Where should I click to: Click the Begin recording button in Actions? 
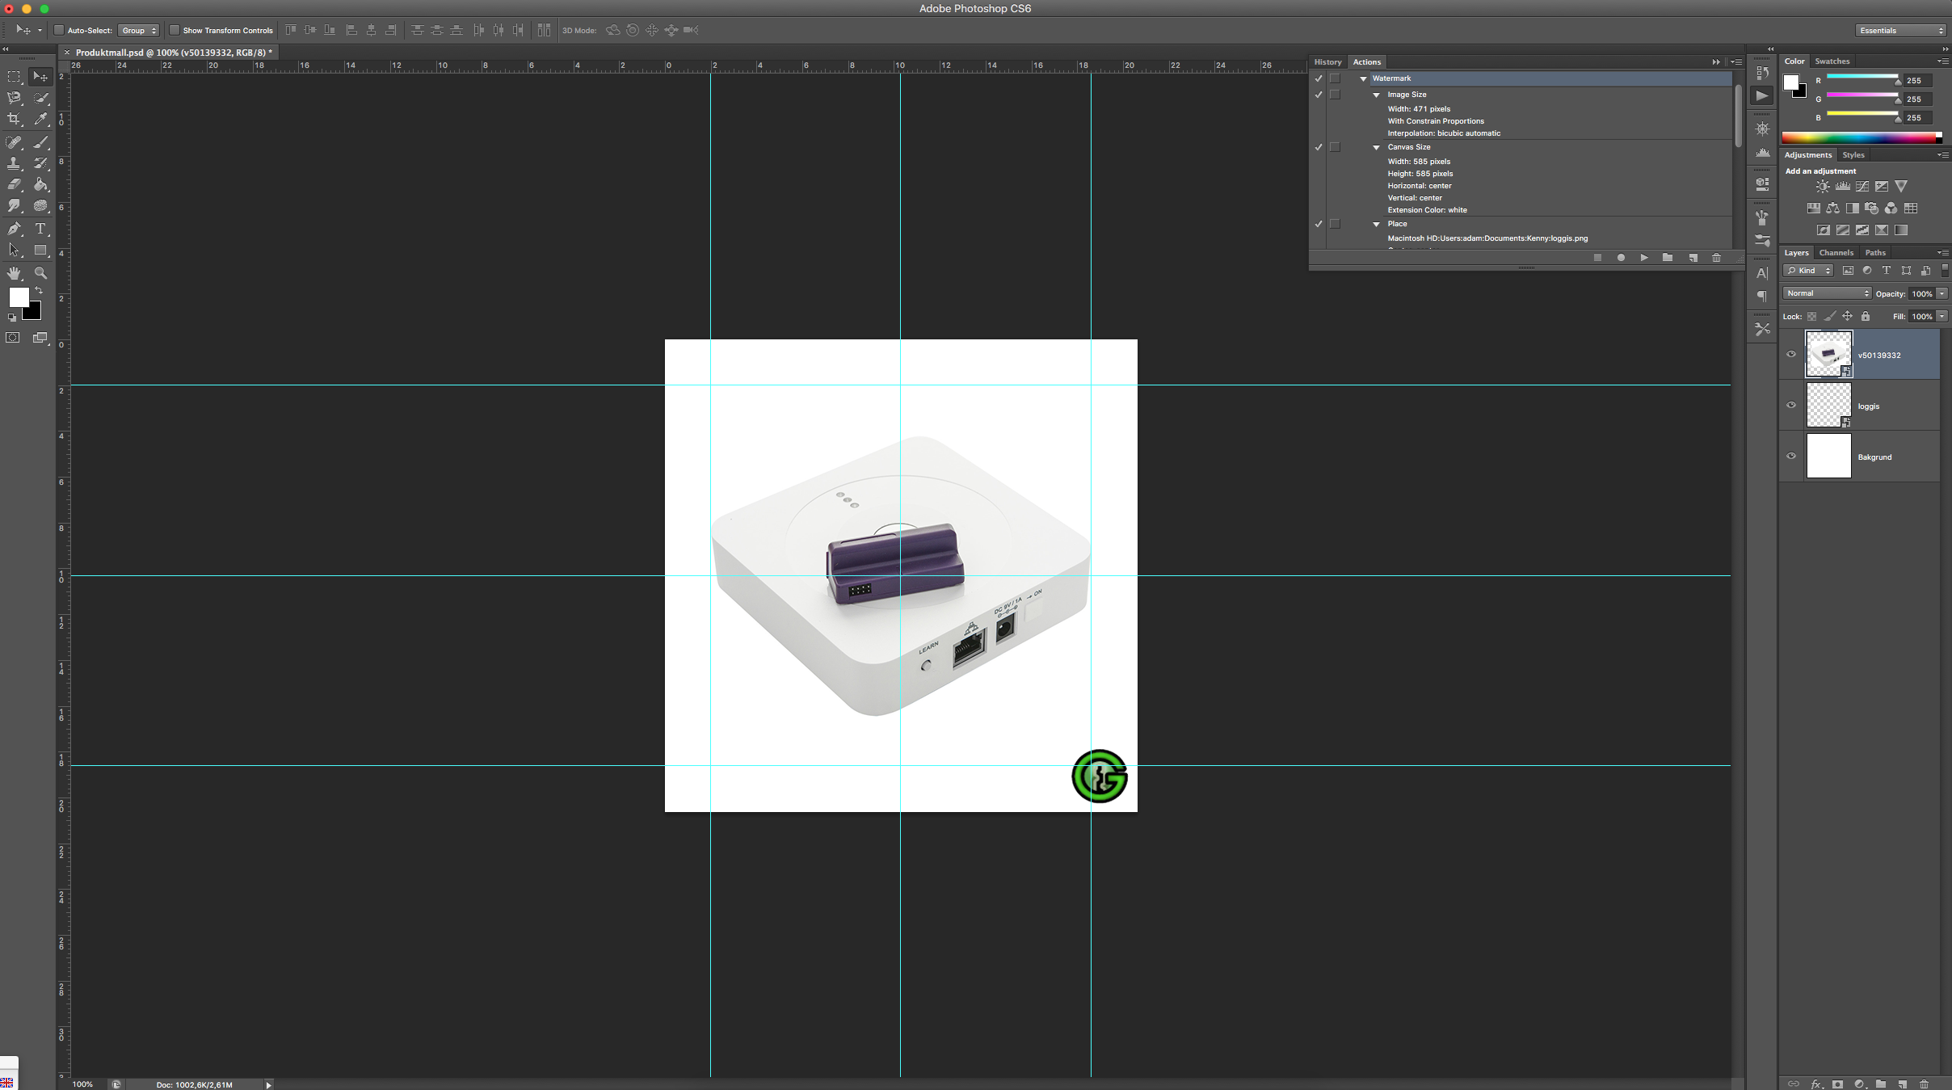1621,258
